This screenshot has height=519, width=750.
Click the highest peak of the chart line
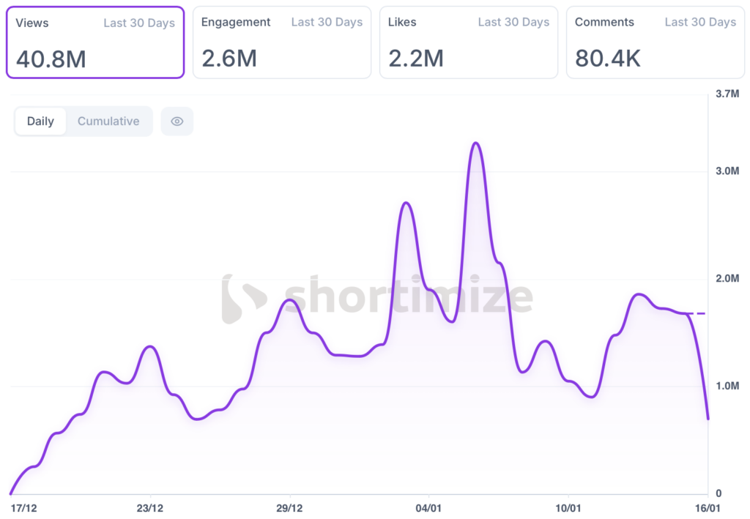click(475, 143)
